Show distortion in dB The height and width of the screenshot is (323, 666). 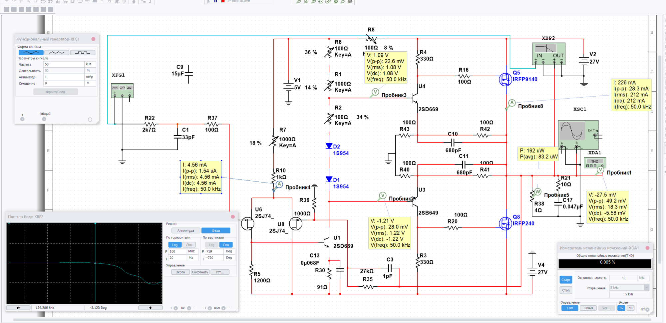click(630, 308)
